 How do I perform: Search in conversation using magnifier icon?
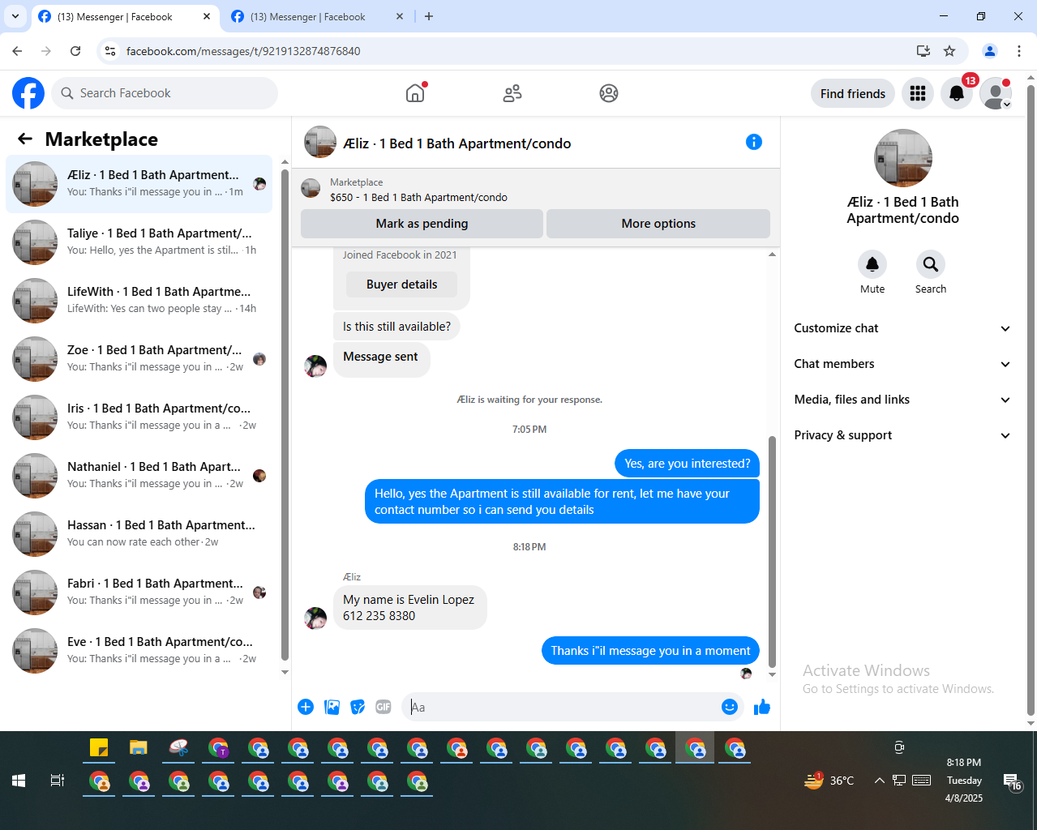(931, 264)
